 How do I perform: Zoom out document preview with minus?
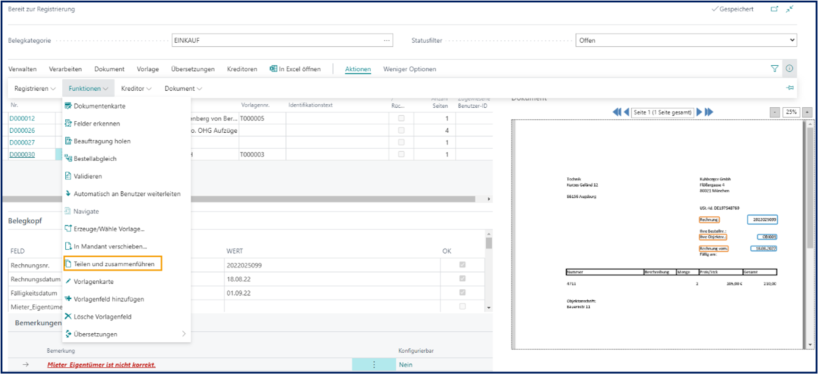click(x=775, y=112)
